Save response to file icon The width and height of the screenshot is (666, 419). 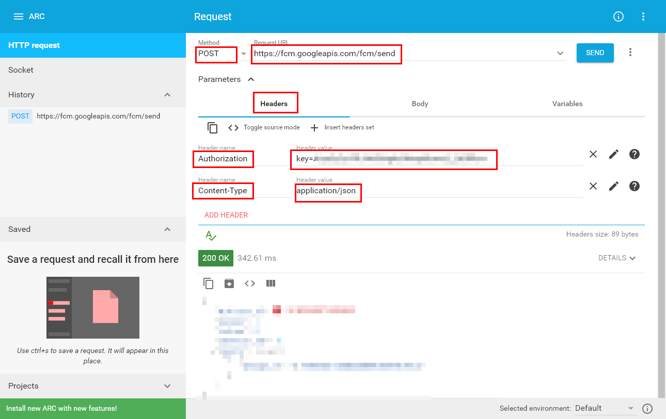(x=229, y=283)
